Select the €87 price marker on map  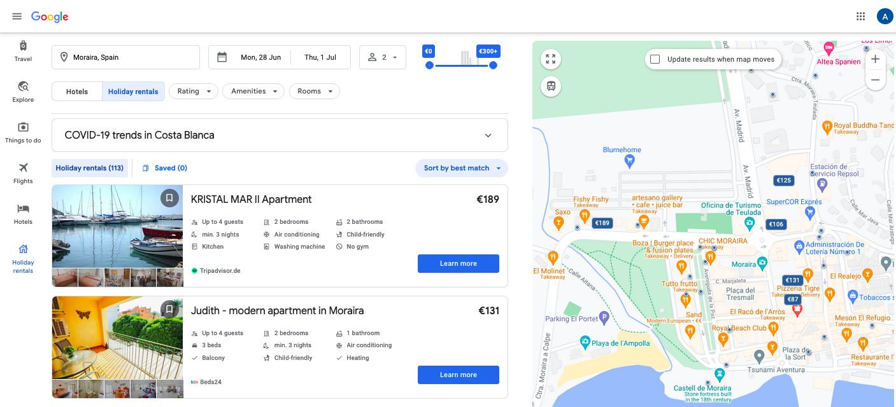click(792, 299)
